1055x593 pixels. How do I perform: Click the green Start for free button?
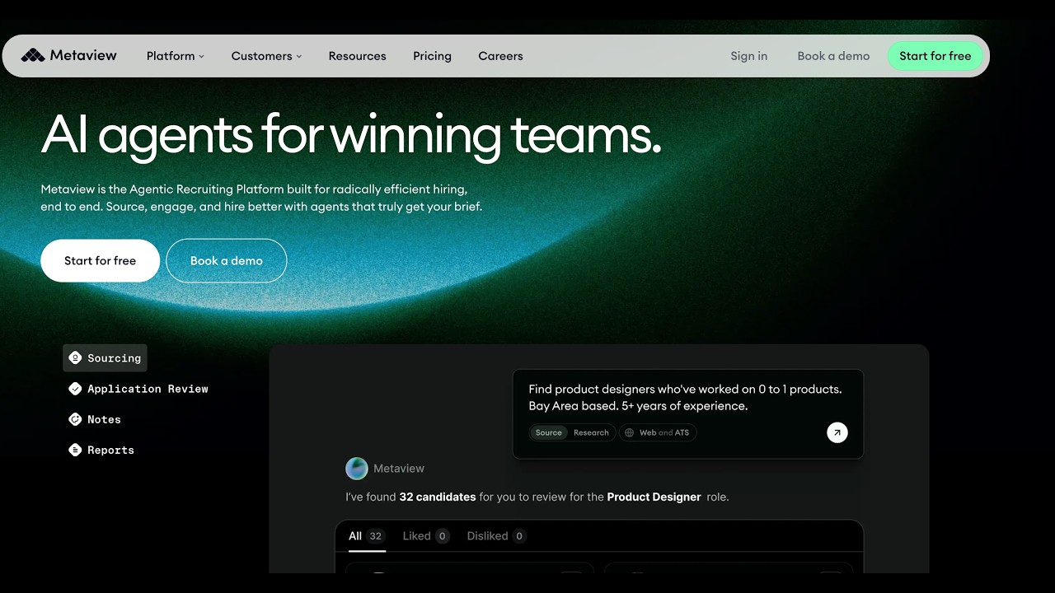[935, 56]
